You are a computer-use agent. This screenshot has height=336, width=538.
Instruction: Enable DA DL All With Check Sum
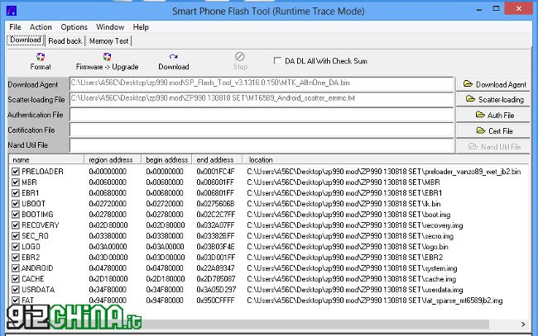pos(277,61)
